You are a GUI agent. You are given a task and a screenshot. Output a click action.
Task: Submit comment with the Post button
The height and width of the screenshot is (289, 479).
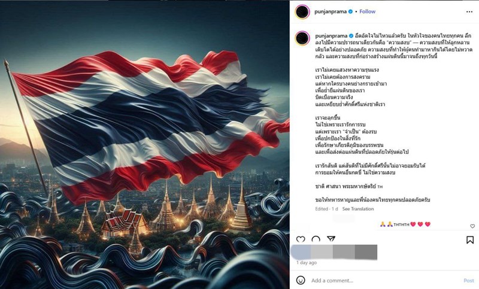tap(469, 281)
